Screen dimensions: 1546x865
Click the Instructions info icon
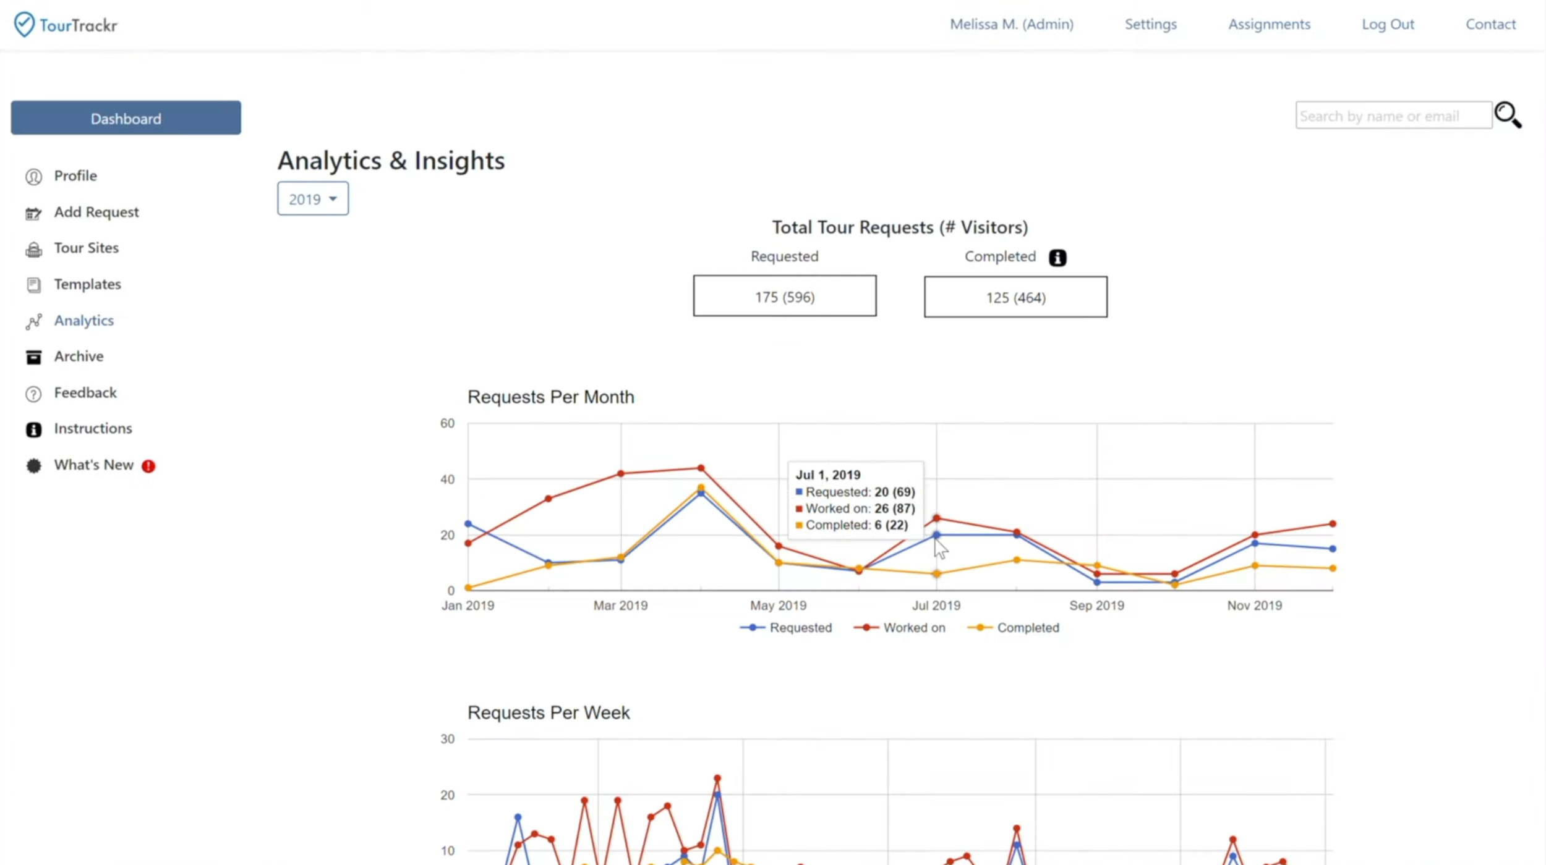tap(33, 429)
